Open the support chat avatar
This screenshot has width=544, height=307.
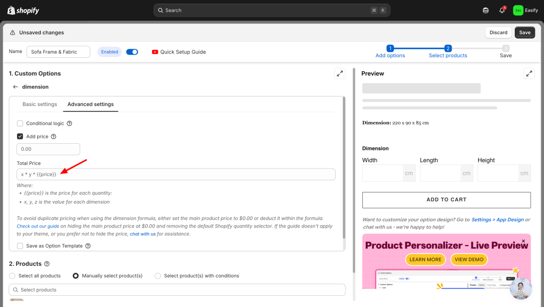coord(520,288)
